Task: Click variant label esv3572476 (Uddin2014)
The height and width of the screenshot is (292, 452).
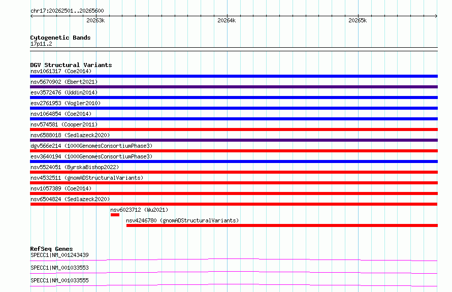Action: pyautogui.click(x=64, y=92)
